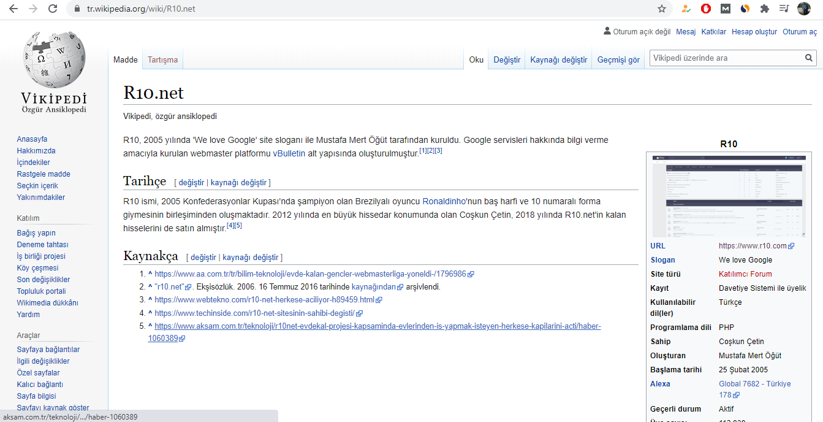Open the techinside.com reference link
The width and height of the screenshot is (823, 422).
tap(258, 313)
